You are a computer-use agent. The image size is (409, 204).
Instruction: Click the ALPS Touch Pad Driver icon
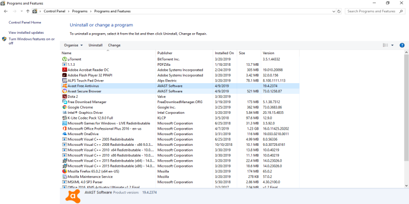tap(65, 81)
